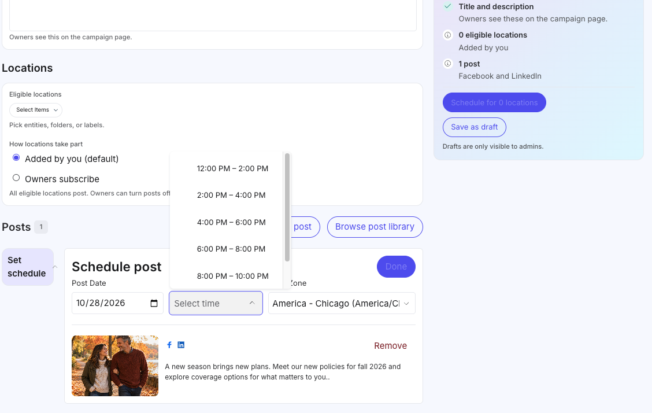Click the Post Date field showing 10/28/2026

pyautogui.click(x=118, y=303)
